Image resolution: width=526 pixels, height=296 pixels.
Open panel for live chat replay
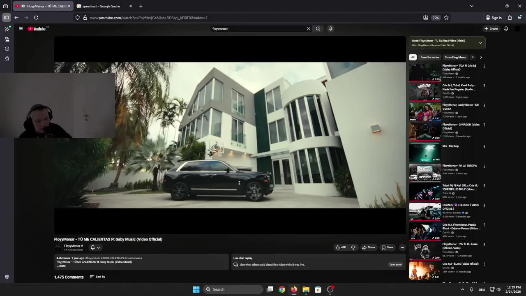coord(396,265)
